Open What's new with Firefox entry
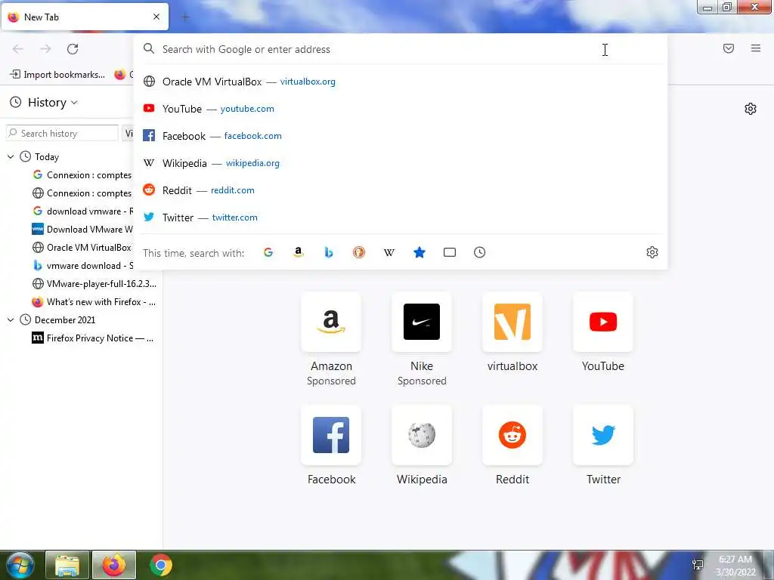Image resolution: width=774 pixels, height=580 pixels. tap(94, 302)
